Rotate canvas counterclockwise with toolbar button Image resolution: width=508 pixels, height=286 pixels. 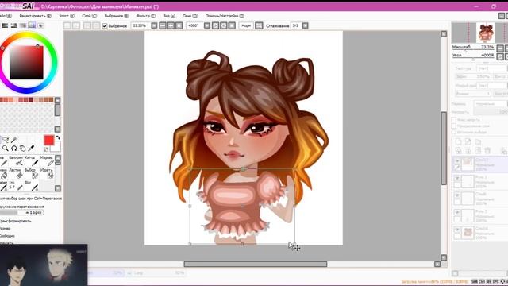tap(215, 25)
